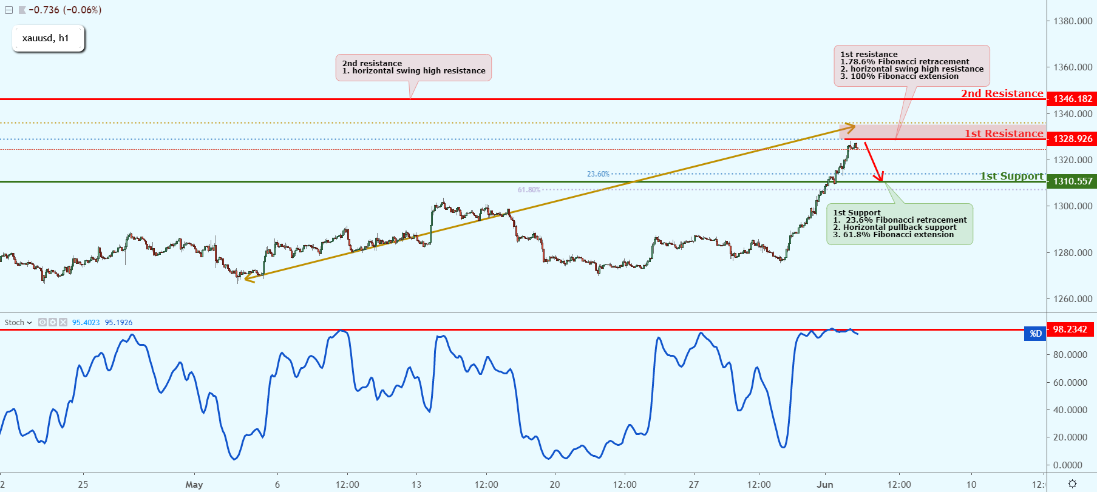Click the Stoch value 95.4023
Viewport: 1097px width, 492px height.
pos(86,323)
